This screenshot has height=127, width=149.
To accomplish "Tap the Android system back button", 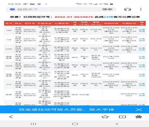I will 117,124.
